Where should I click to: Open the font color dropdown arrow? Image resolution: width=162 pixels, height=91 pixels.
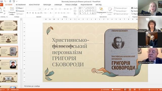(52, 13)
